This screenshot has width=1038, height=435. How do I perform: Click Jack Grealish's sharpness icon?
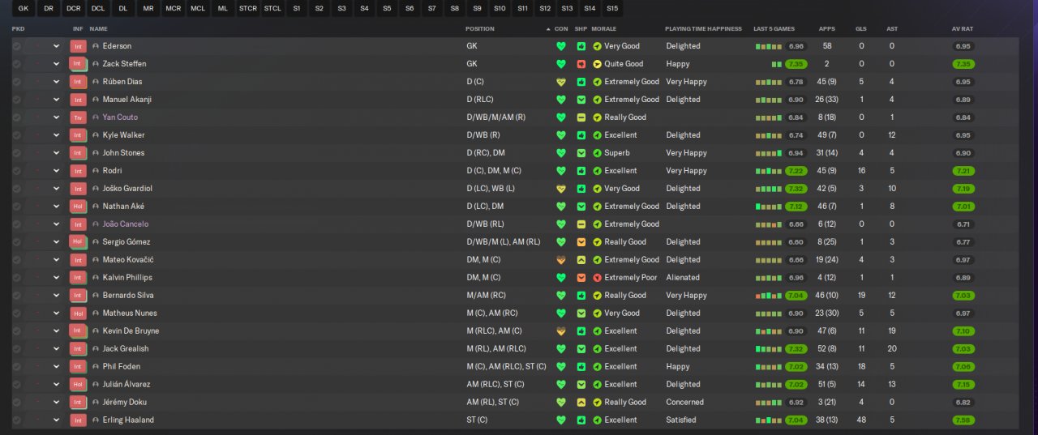(581, 349)
